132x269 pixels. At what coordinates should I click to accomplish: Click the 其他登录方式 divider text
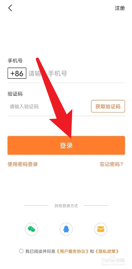pos(66,205)
